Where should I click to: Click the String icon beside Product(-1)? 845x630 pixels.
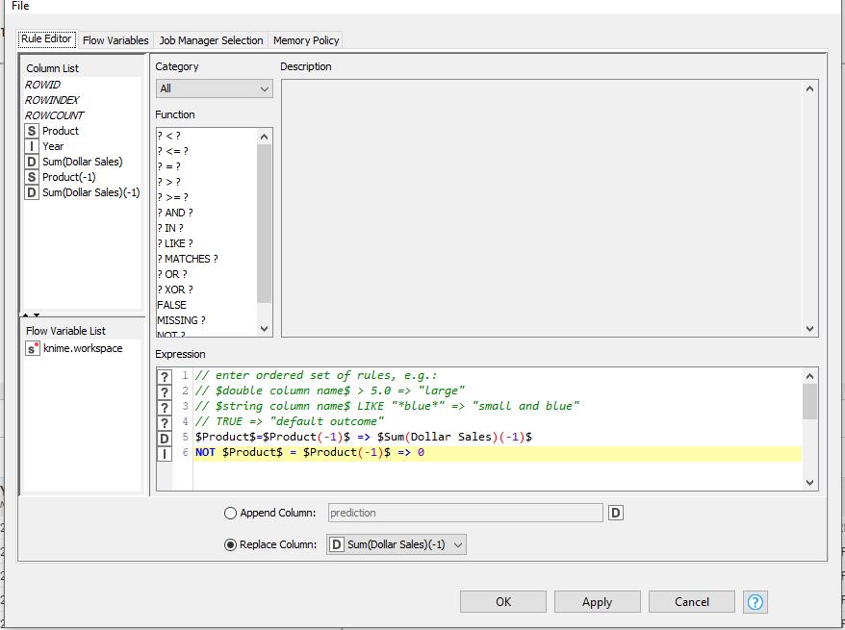pyautogui.click(x=32, y=177)
